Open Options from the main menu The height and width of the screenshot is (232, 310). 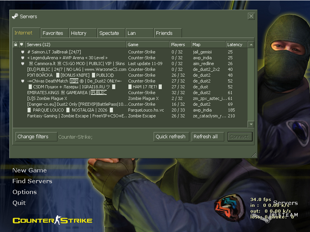(x=24, y=192)
